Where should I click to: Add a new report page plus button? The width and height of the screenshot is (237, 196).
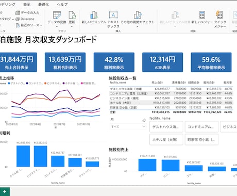(5, 192)
